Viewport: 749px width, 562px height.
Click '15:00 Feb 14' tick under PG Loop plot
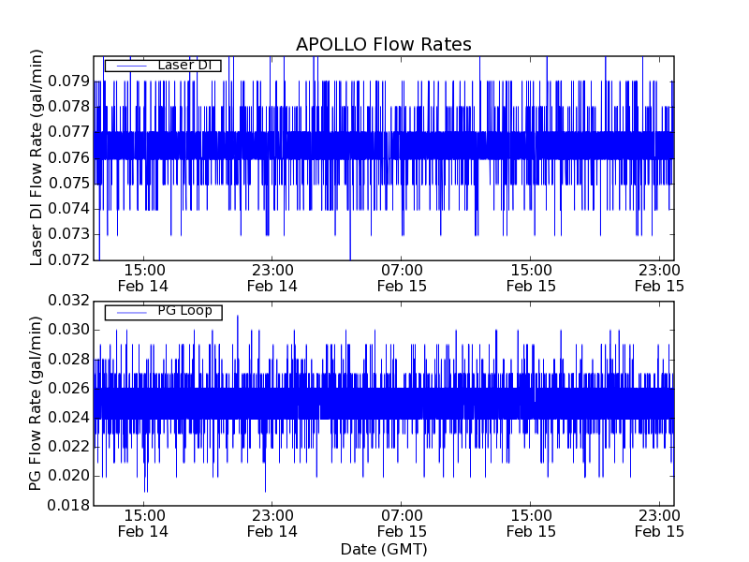pyautogui.click(x=143, y=524)
